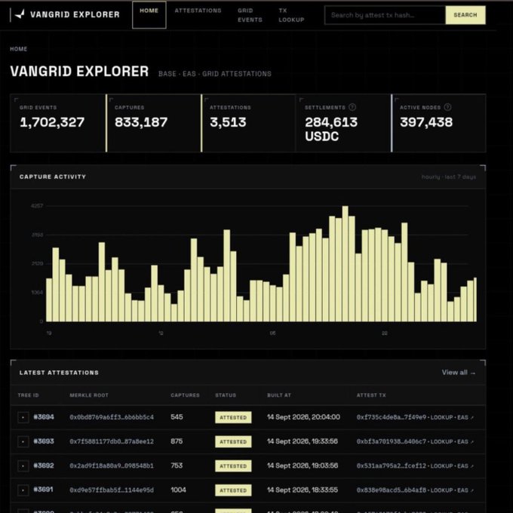
Task: Click LOOKUP link in the #3693 row
Action: 441,441
